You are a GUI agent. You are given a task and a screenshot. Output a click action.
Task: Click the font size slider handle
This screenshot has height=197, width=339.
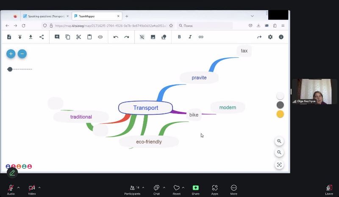coord(10,69)
